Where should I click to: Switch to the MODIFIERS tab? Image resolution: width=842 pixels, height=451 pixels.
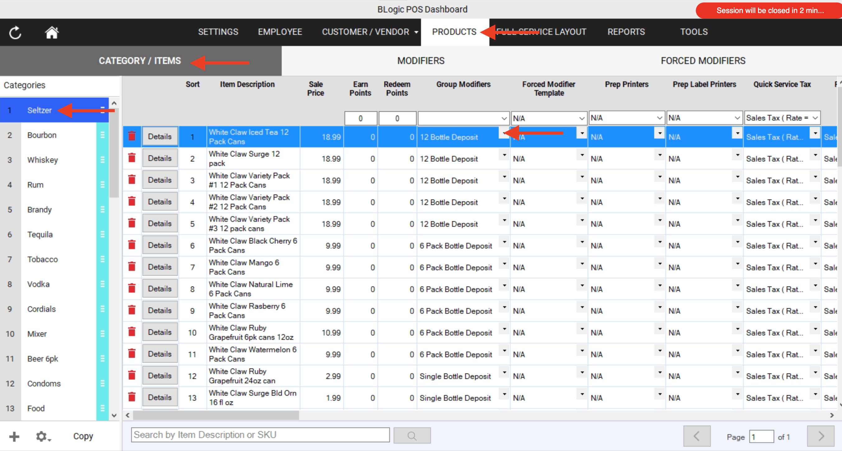pos(421,61)
